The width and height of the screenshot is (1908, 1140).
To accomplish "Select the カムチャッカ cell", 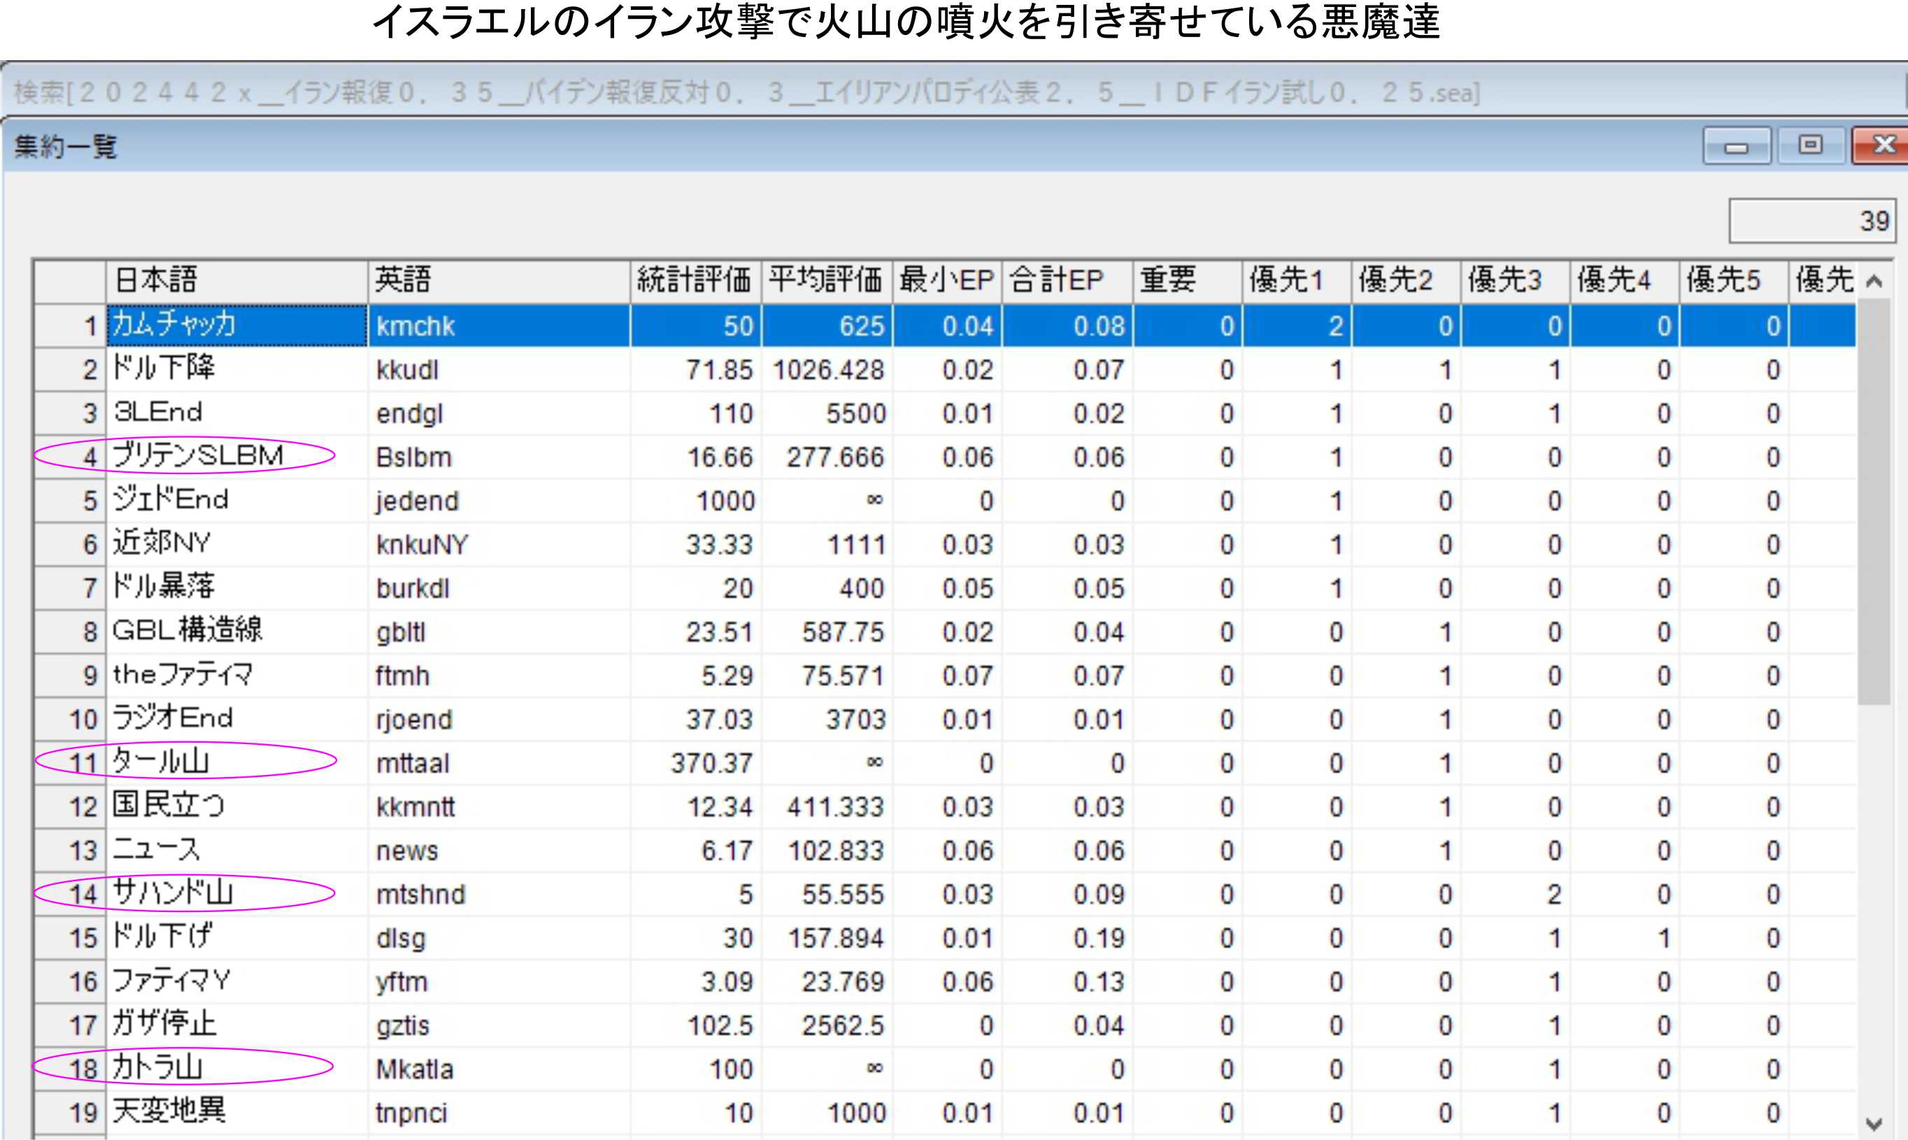I will pyautogui.click(x=237, y=326).
